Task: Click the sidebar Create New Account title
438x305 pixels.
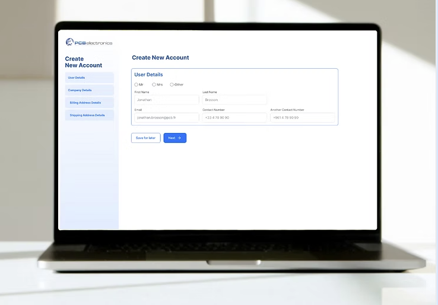Action: tap(84, 62)
